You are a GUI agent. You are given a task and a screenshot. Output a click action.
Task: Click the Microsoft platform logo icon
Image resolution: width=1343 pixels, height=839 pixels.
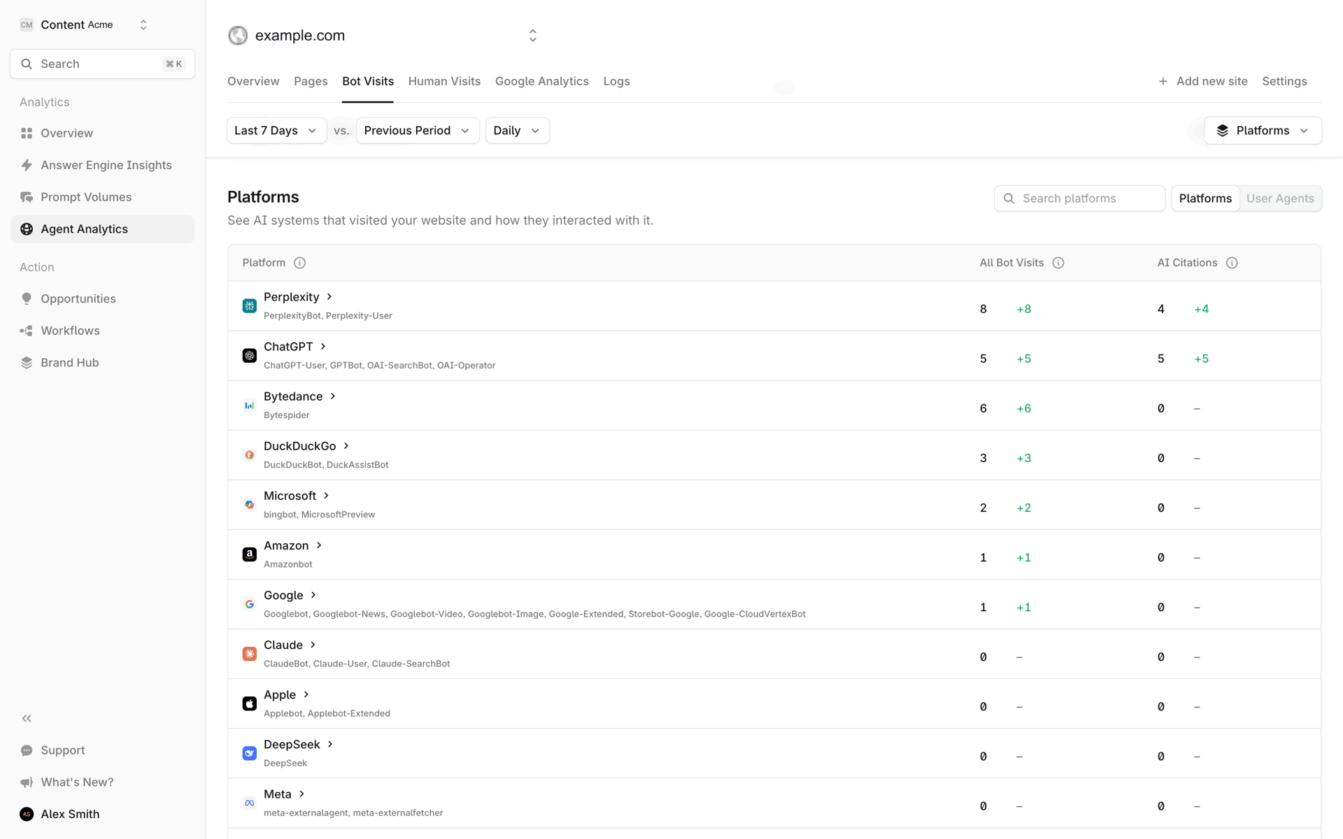tap(249, 505)
